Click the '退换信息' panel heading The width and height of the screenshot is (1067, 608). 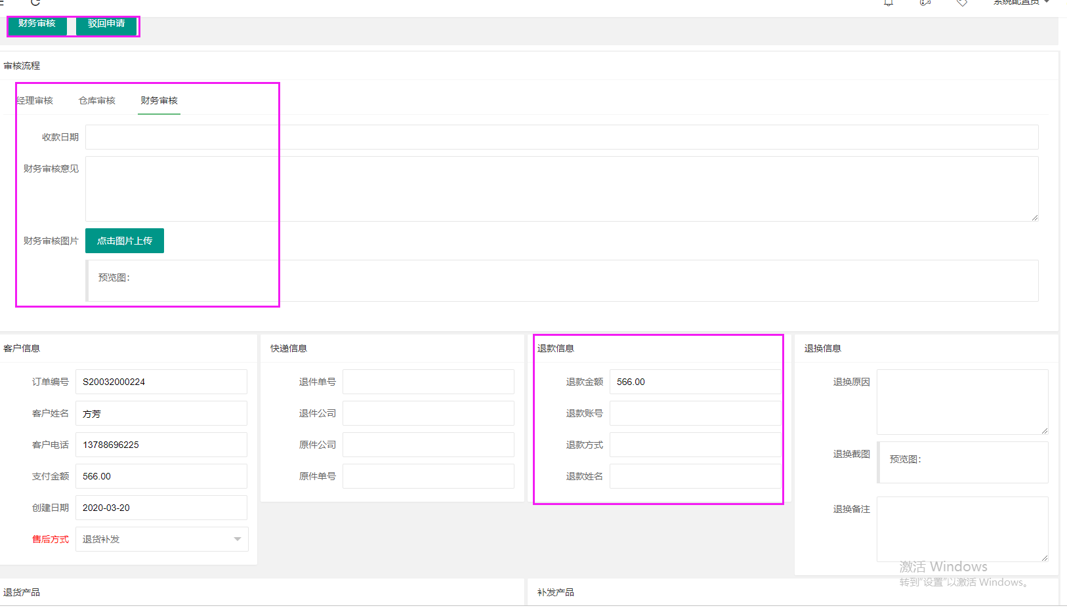(823, 348)
